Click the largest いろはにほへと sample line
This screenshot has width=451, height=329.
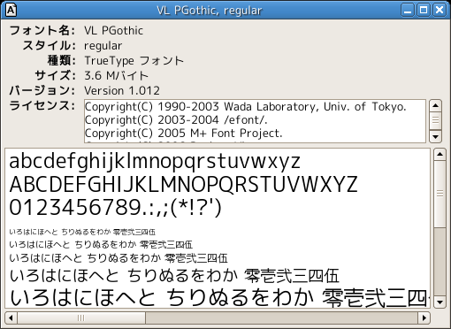(219, 297)
